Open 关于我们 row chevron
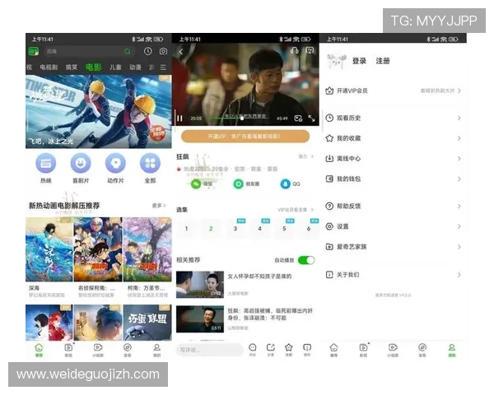This screenshot has width=494, height=395. (459, 275)
